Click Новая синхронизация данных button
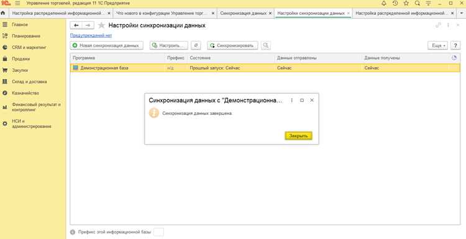 (x=107, y=45)
